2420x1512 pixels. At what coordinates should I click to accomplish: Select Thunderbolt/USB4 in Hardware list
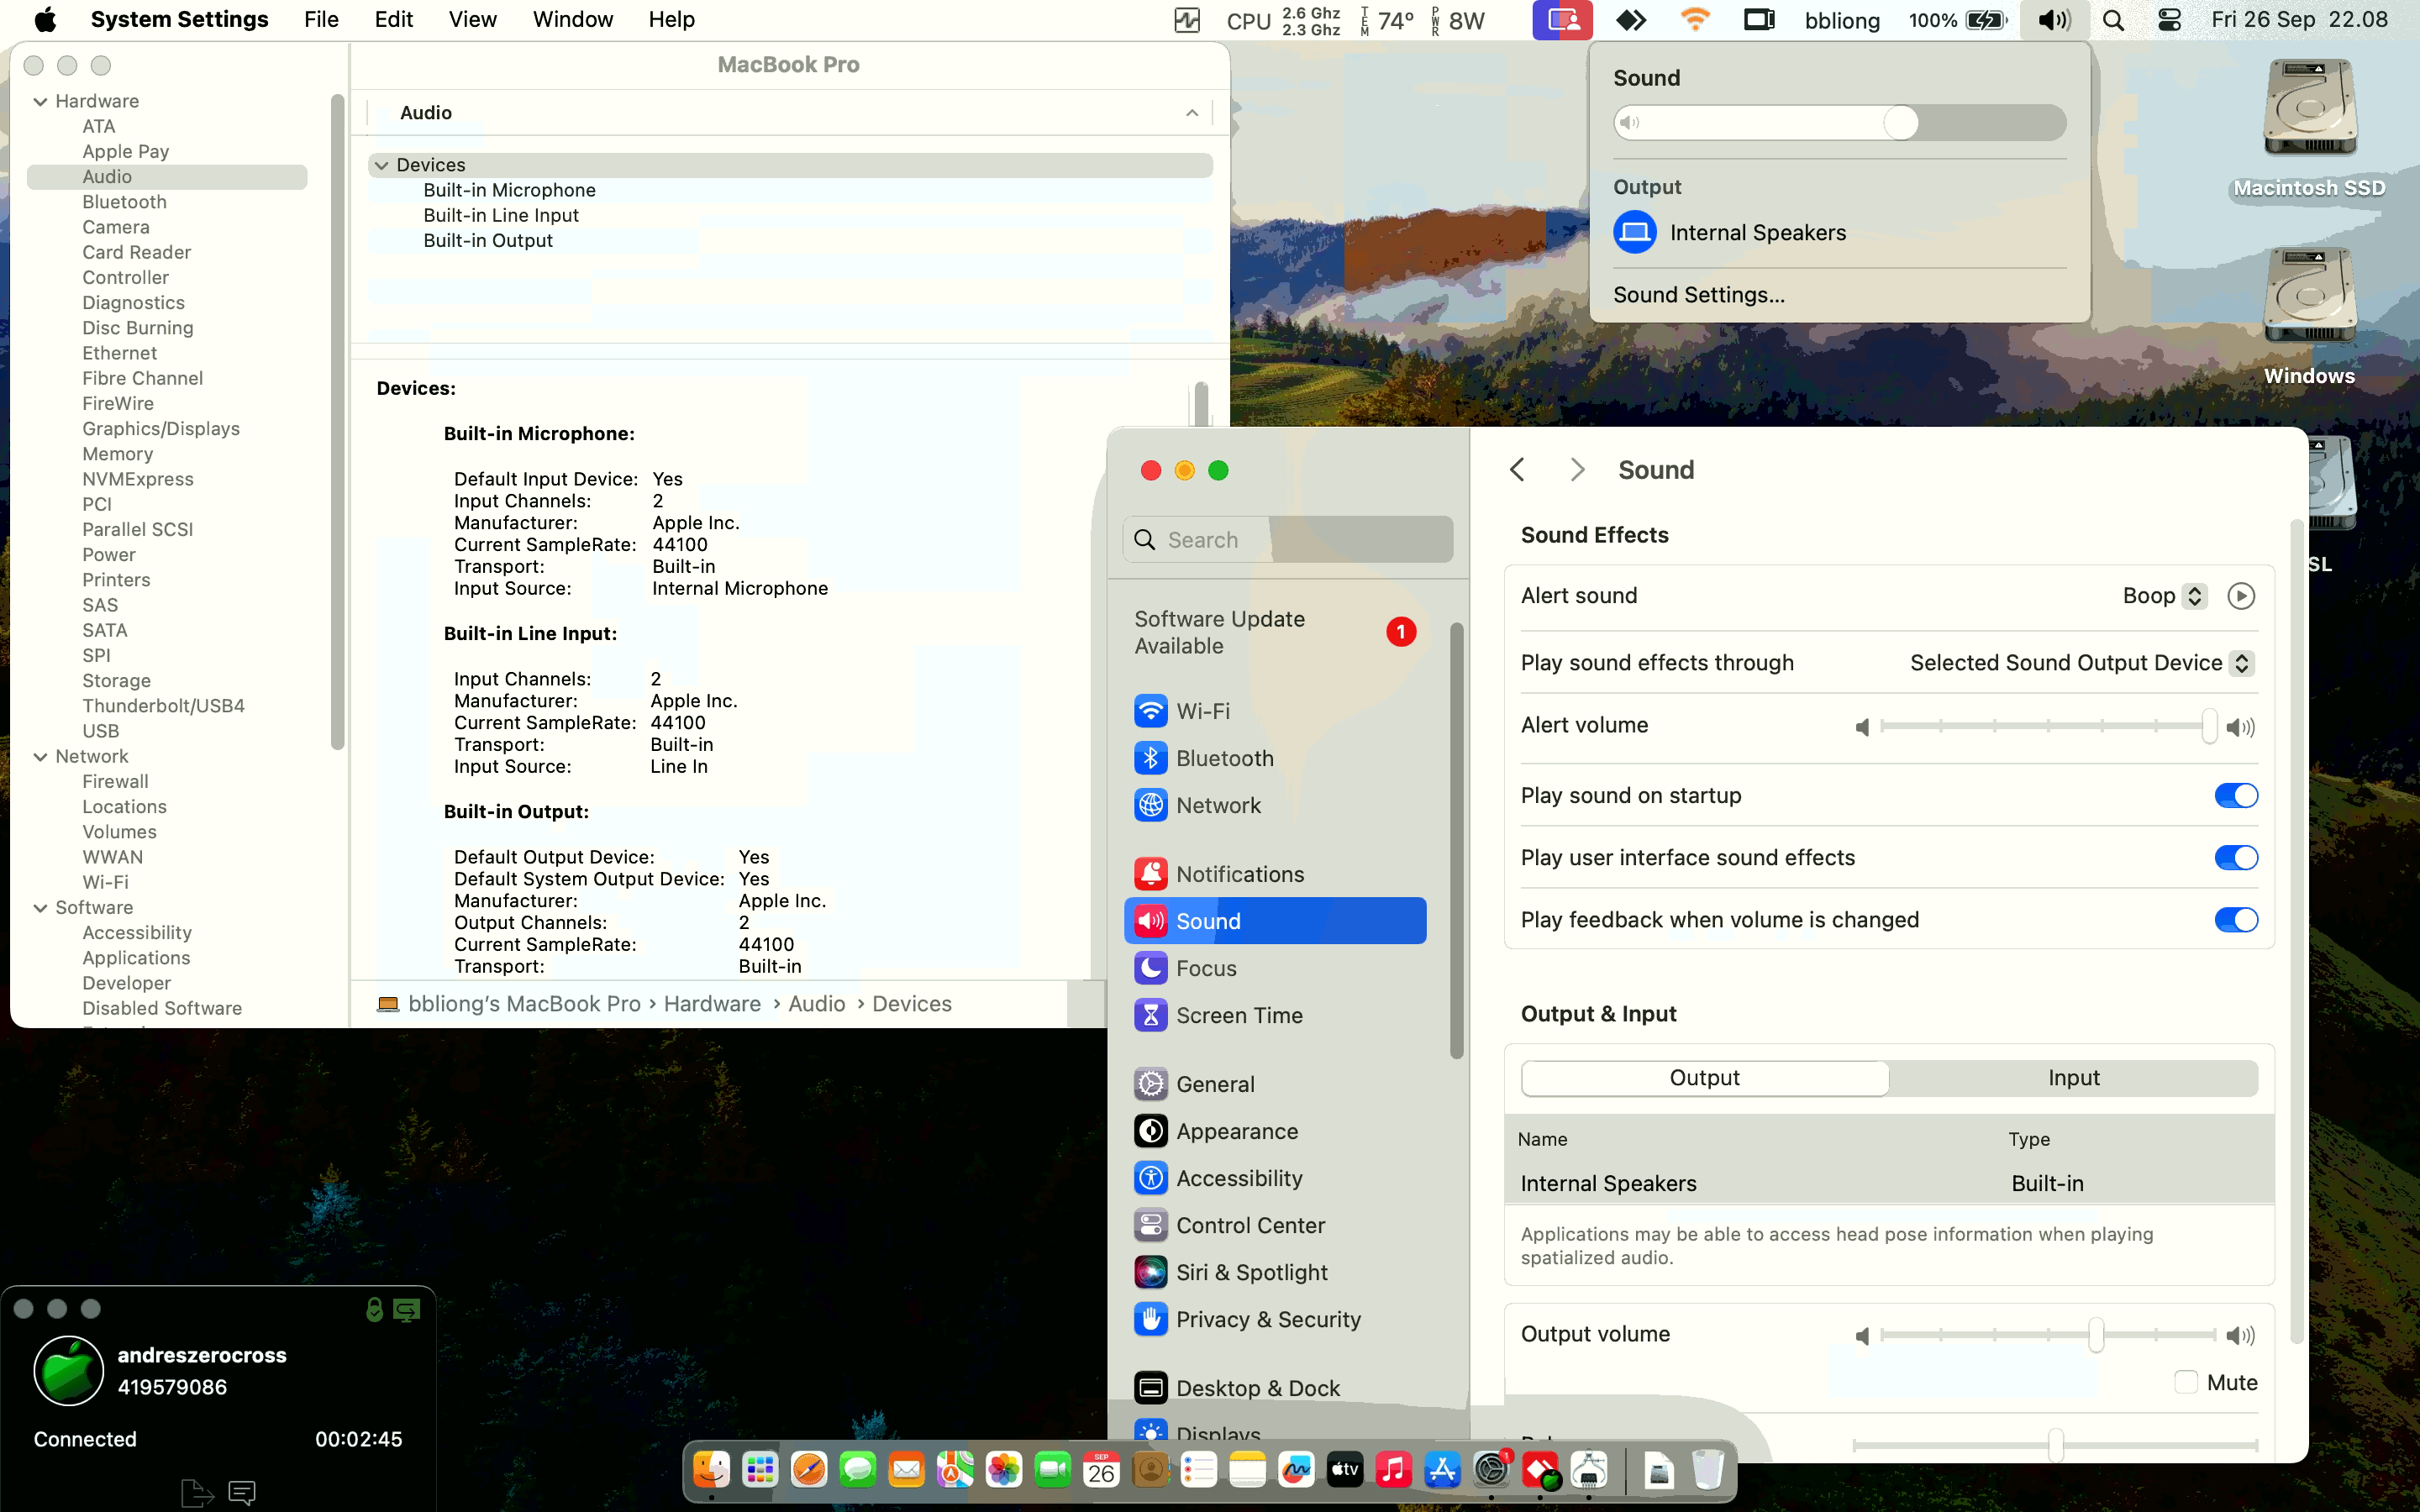[163, 706]
